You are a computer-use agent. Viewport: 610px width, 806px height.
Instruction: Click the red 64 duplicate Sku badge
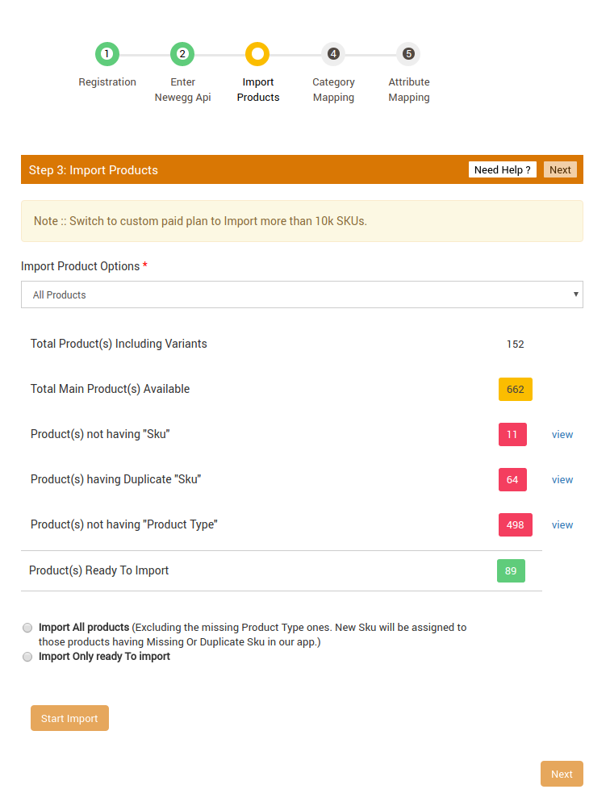512,479
